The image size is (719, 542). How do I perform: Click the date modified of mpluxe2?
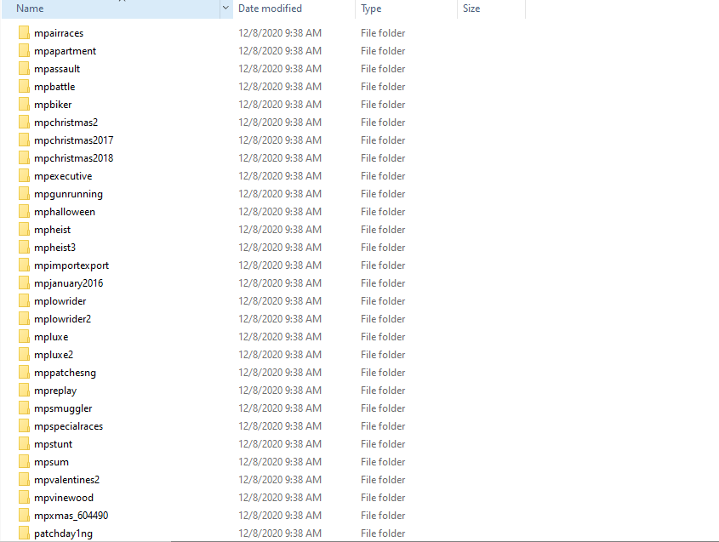point(280,355)
